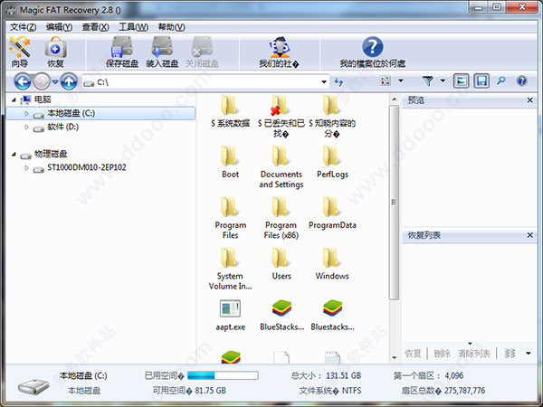This screenshot has height=407, width=543.
Task: Open the 我们的社 community icon
Action: point(279,52)
